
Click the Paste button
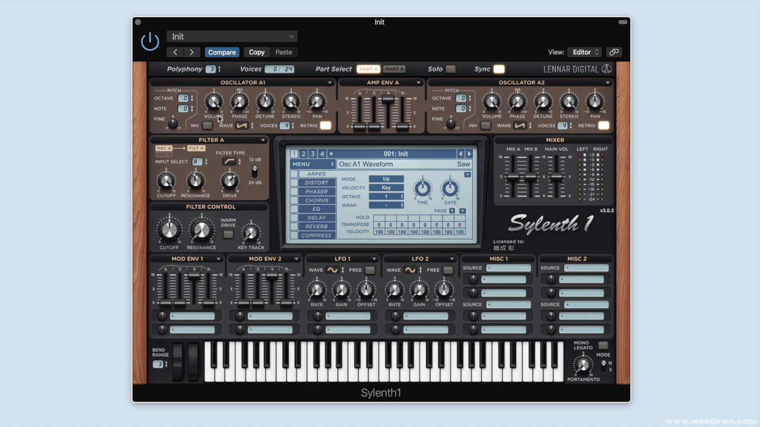(284, 52)
